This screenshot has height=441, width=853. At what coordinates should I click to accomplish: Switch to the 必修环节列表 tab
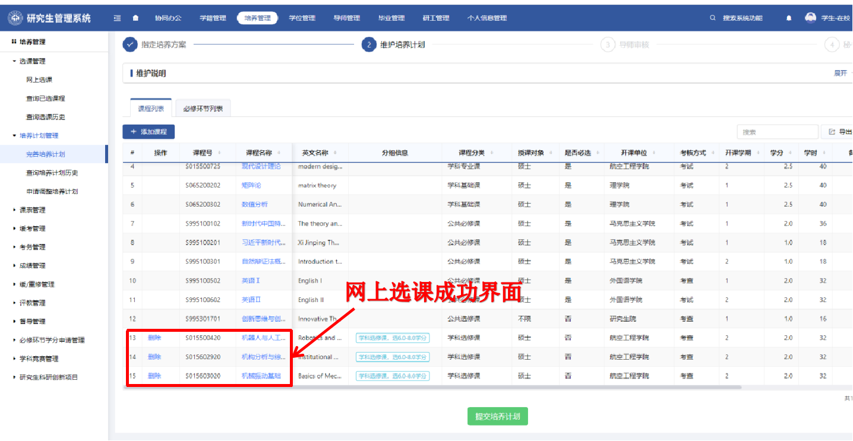point(203,109)
